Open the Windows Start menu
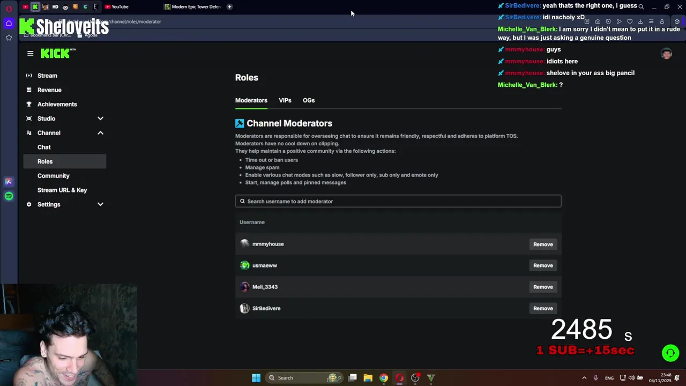Viewport: 686px width, 386px height. tap(256, 378)
